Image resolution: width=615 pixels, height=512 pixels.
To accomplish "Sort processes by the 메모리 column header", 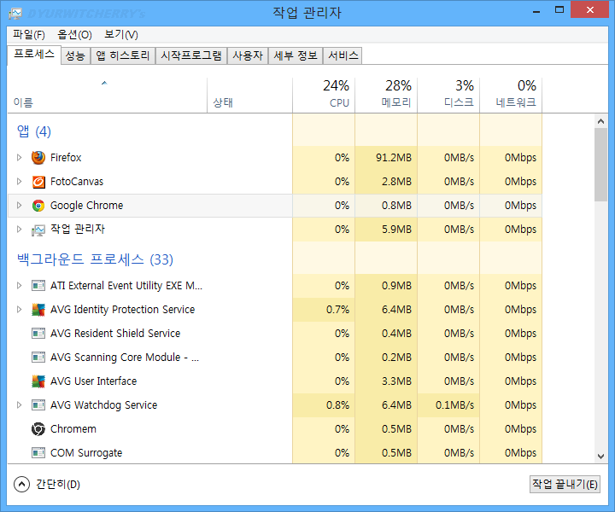I will (x=386, y=94).
